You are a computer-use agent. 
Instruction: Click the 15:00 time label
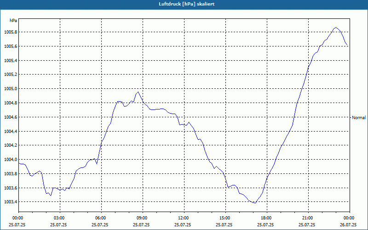coord(225,218)
